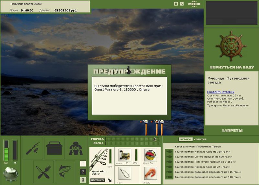Click the pause icon in the top bar
Screen dimensions: 259x185
coord(176,4)
